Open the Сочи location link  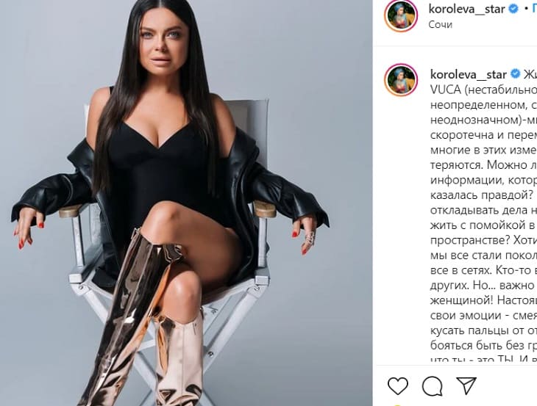(440, 25)
